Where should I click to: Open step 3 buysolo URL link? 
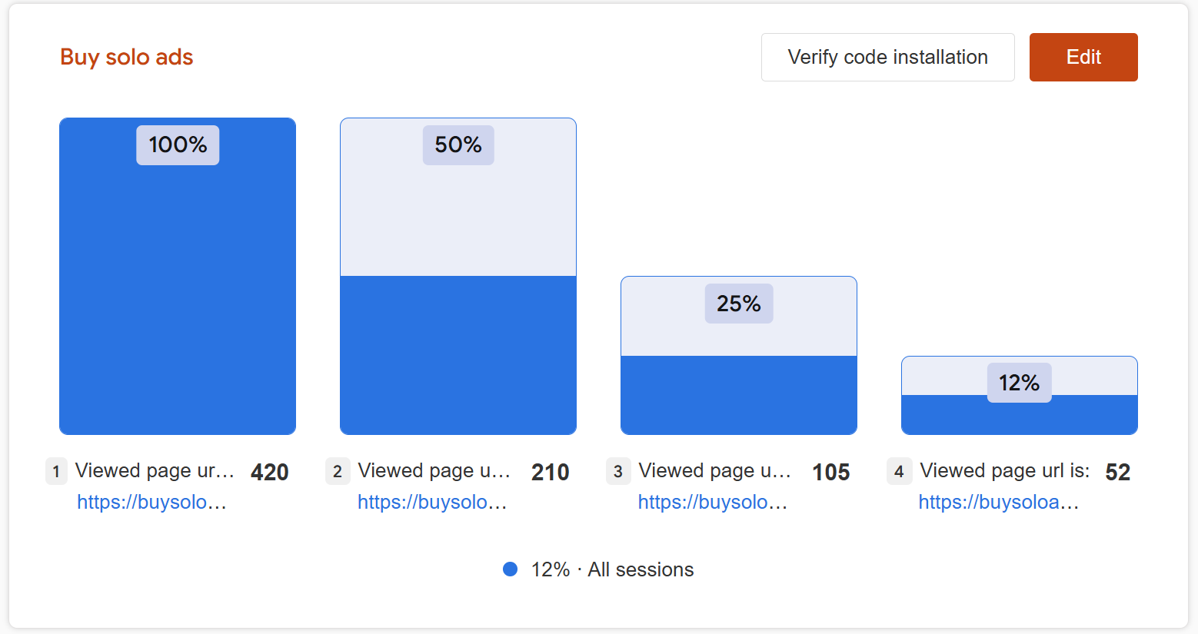[713, 502]
